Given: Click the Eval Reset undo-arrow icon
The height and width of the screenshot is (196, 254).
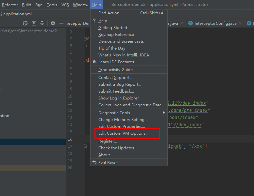Looking at the screenshot, I should pos(94,162).
